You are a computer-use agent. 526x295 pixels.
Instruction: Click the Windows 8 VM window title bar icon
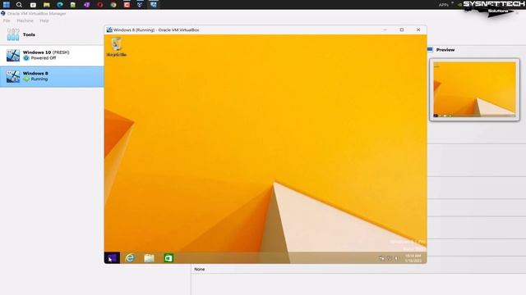(109, 29)
